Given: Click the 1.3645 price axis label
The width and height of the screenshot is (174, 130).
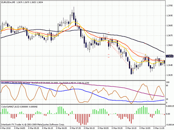Looking at the screenshot, I should point(170,65).
